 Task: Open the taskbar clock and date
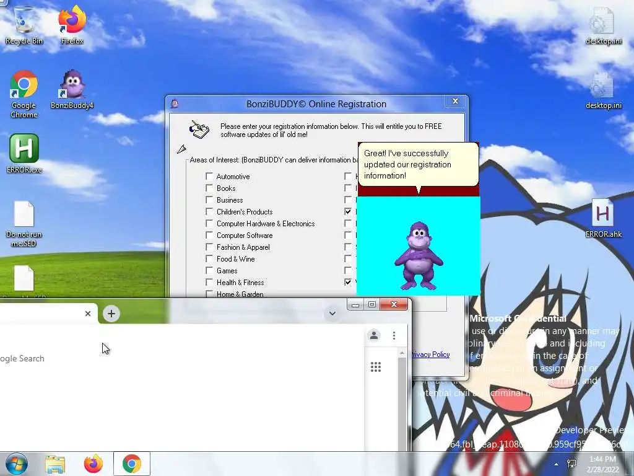point(602,464)
